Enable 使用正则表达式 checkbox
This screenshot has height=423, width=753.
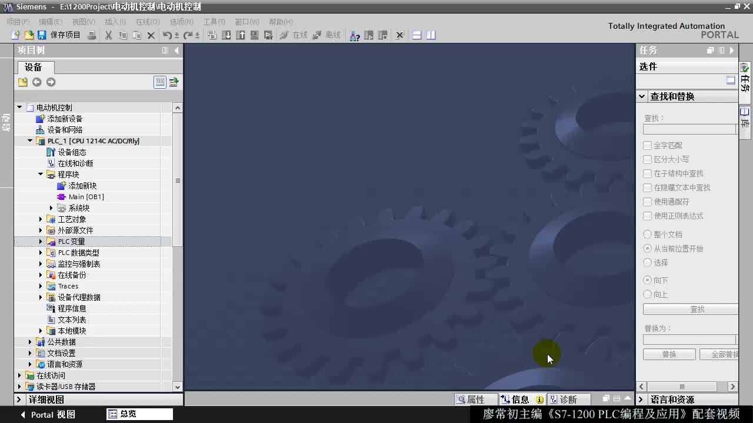point(647,216)
